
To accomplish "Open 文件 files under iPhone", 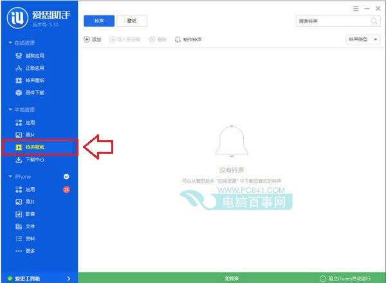I will [25, 226].
